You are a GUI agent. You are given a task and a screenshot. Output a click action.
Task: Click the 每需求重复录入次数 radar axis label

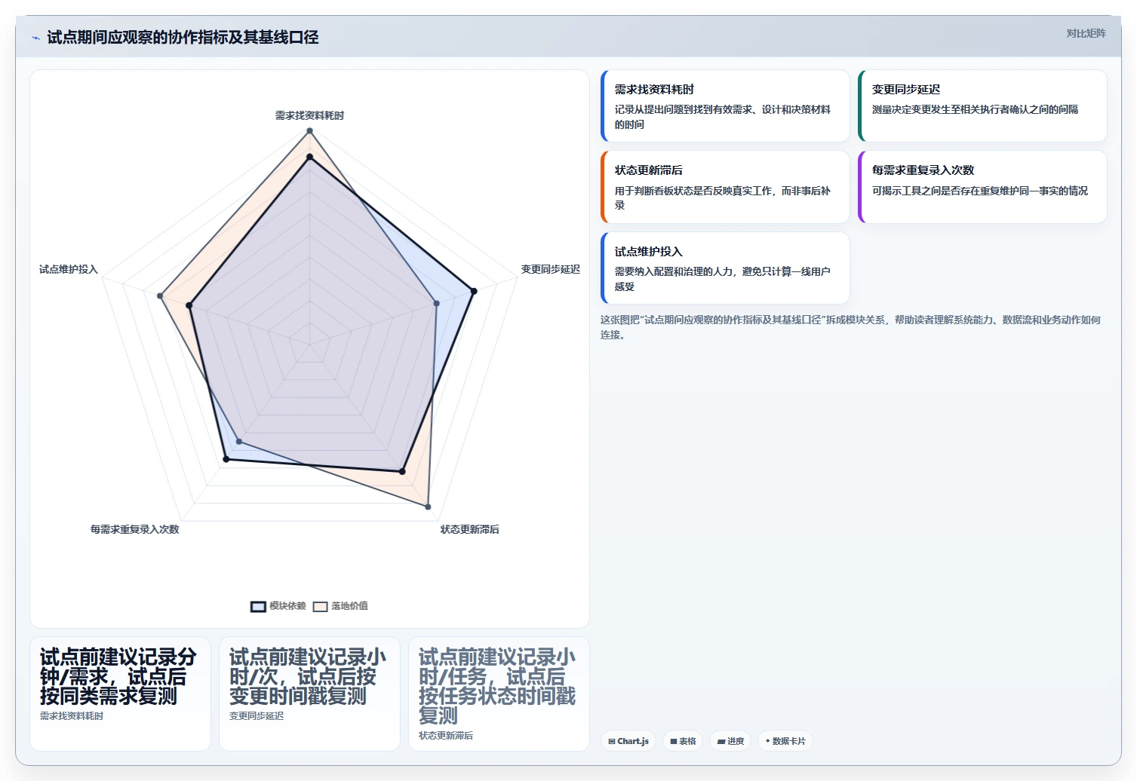click(x=135, y=529)
